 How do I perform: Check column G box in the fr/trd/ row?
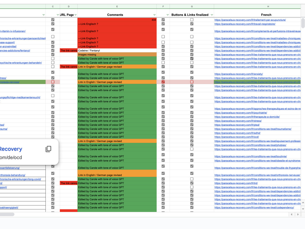(192, 183)
